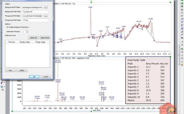Click the red-blue tool icon on left edge
The height and width of the screenshot is (114, 184).
[x=2, y=83]
